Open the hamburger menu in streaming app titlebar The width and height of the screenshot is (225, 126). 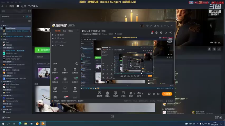[x=161, y=26]
